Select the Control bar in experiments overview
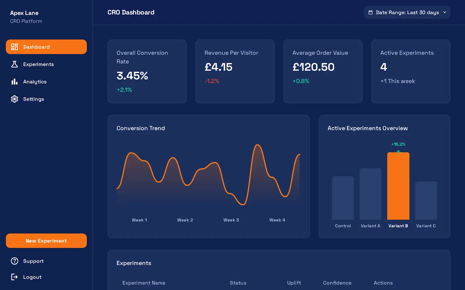 pos(343,199)
